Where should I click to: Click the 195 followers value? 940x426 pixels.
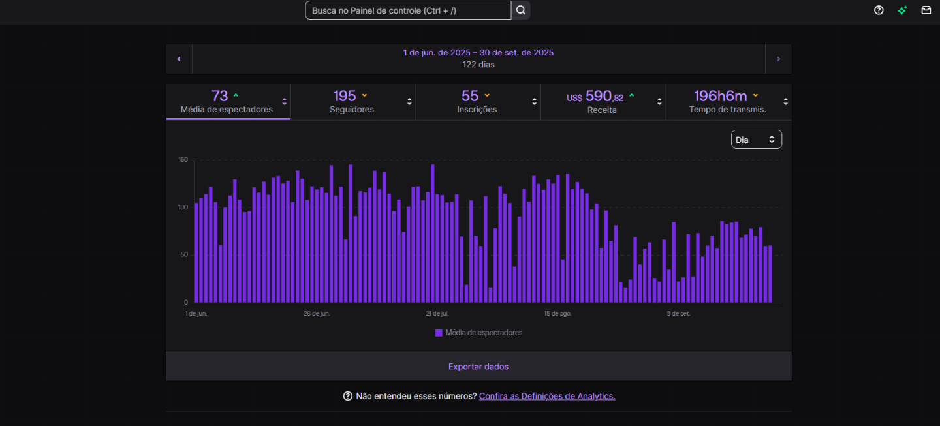tap(345, 96)
